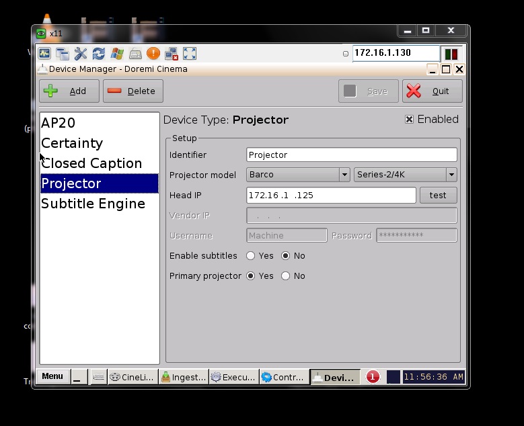Click the blue refresh arrows icon

coord(99,53)
